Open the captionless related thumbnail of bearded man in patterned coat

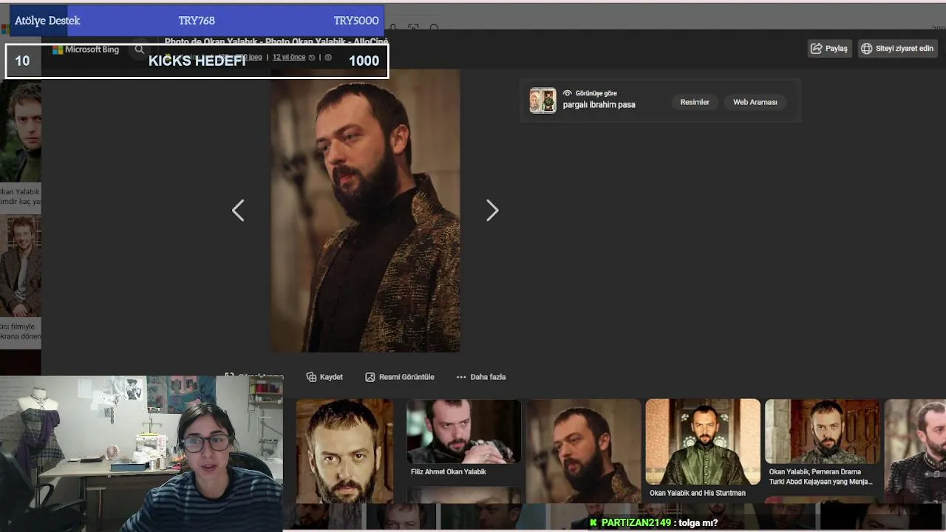(583, 451)
